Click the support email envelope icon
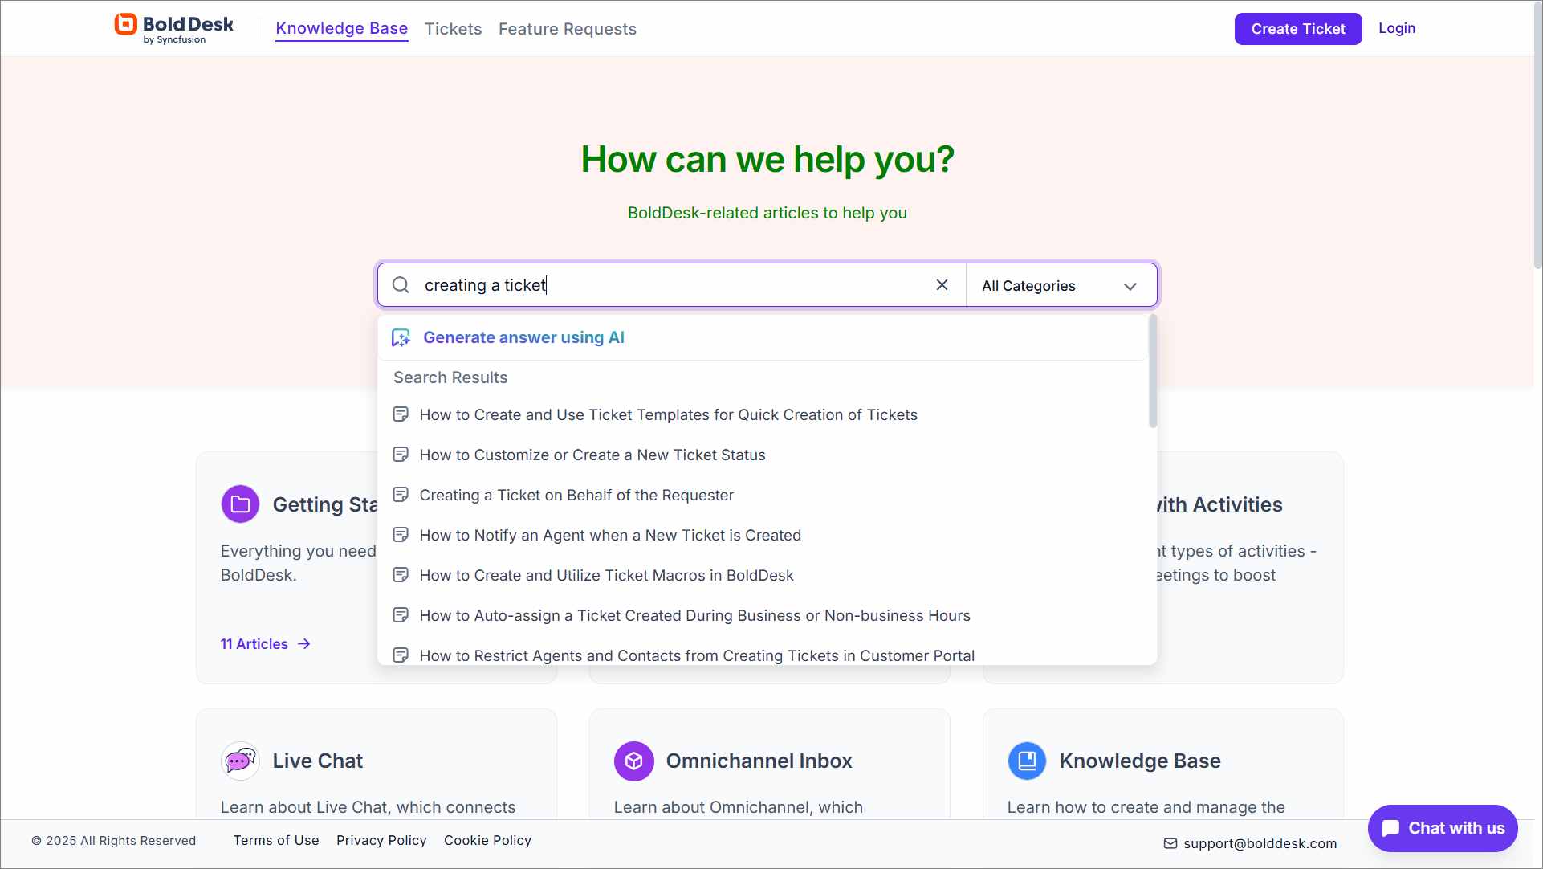This screenshot has width=1543, height=869. pos(1170,843)
